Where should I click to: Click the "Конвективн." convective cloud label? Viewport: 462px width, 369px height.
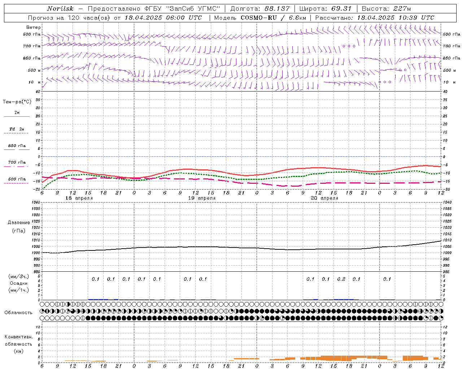pyautogui.click(x=19, y=337)
